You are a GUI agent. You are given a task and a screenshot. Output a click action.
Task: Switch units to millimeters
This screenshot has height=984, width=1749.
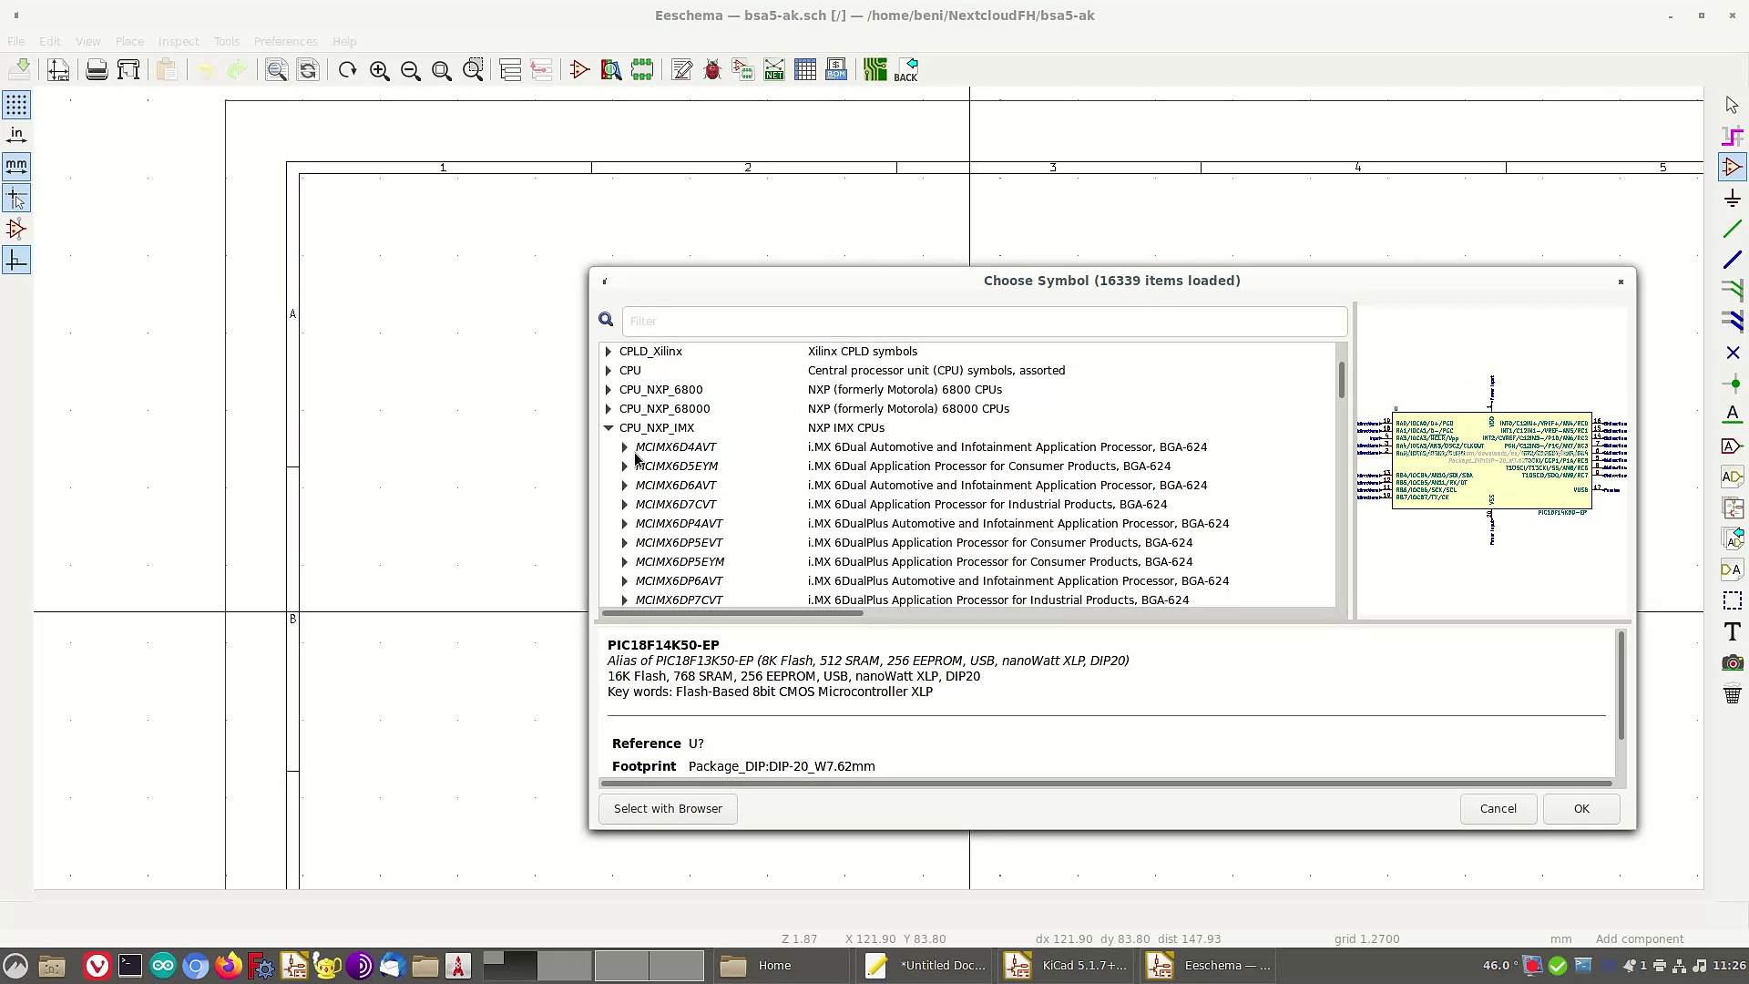tap(16, 166)
